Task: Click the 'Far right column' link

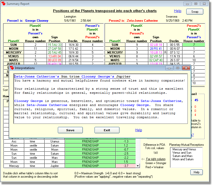Action: [156, 159]
